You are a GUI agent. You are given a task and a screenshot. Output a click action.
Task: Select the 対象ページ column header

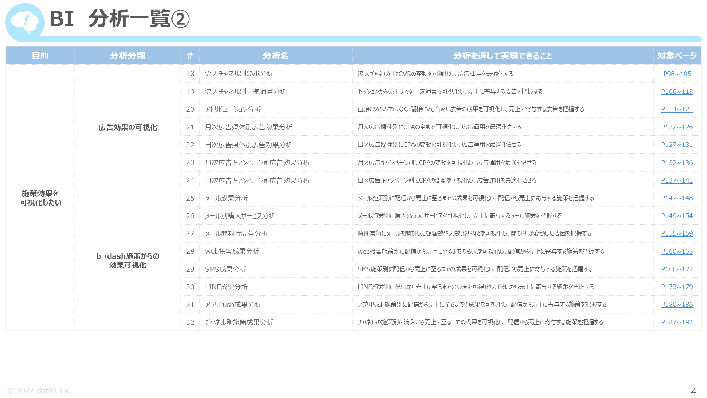pos(677,56)
